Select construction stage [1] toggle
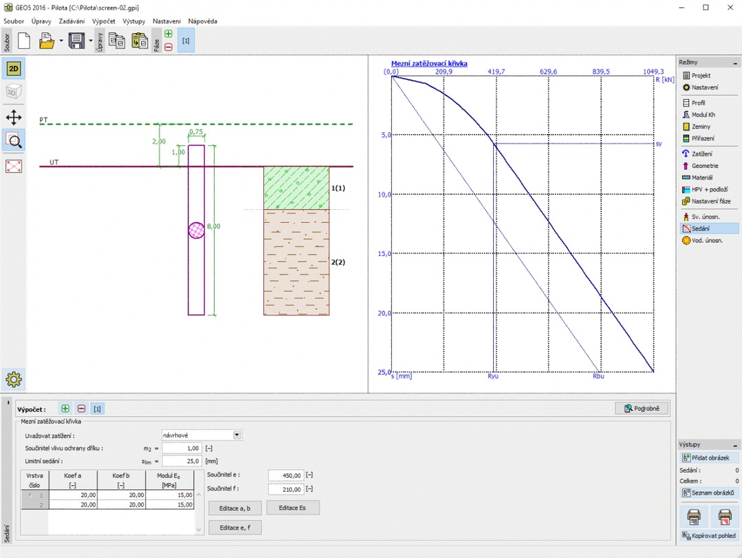 [x=186, y=41]
